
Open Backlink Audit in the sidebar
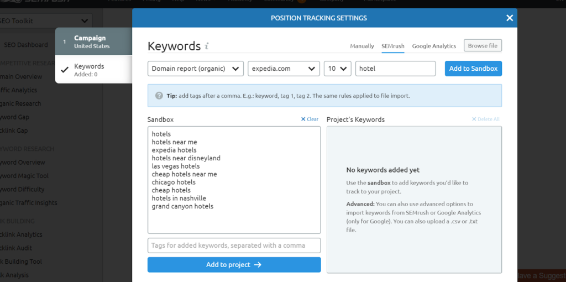(16, 248)
